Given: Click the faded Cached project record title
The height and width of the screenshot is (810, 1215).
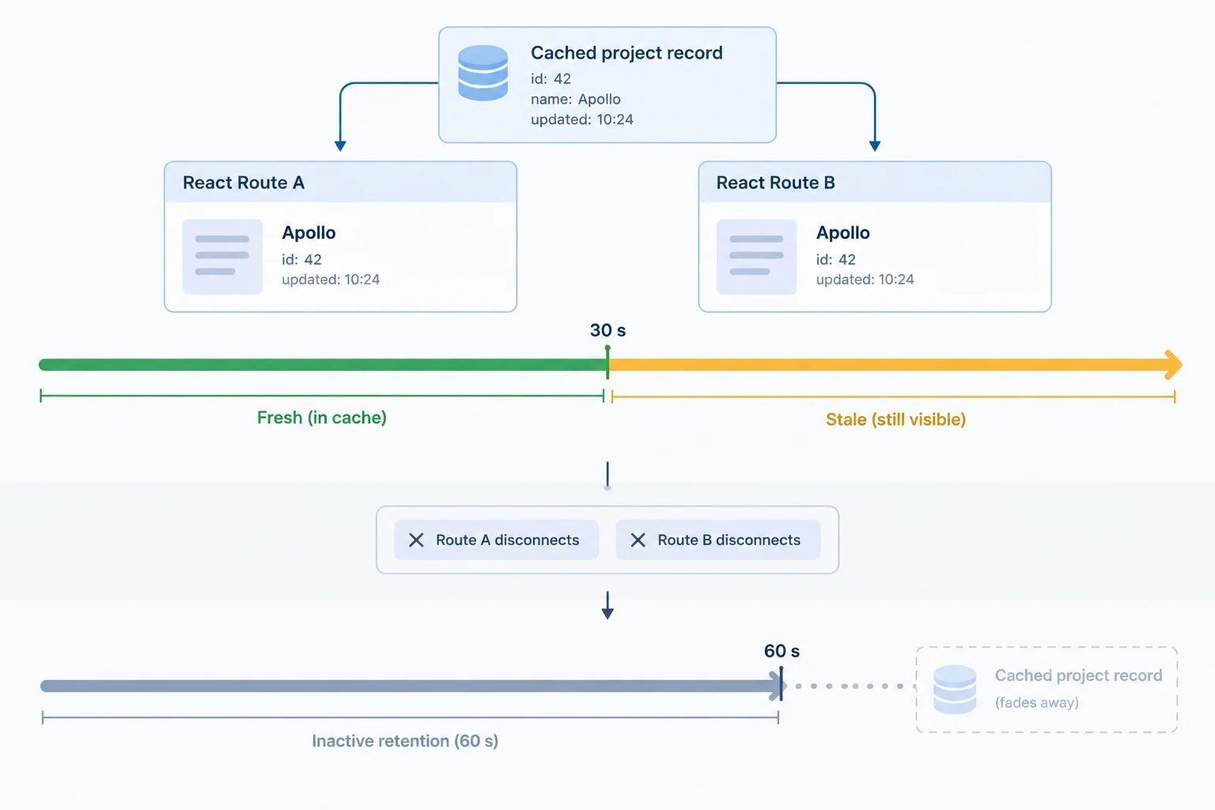Looking at the screenshot, I should click(1079, 676).
